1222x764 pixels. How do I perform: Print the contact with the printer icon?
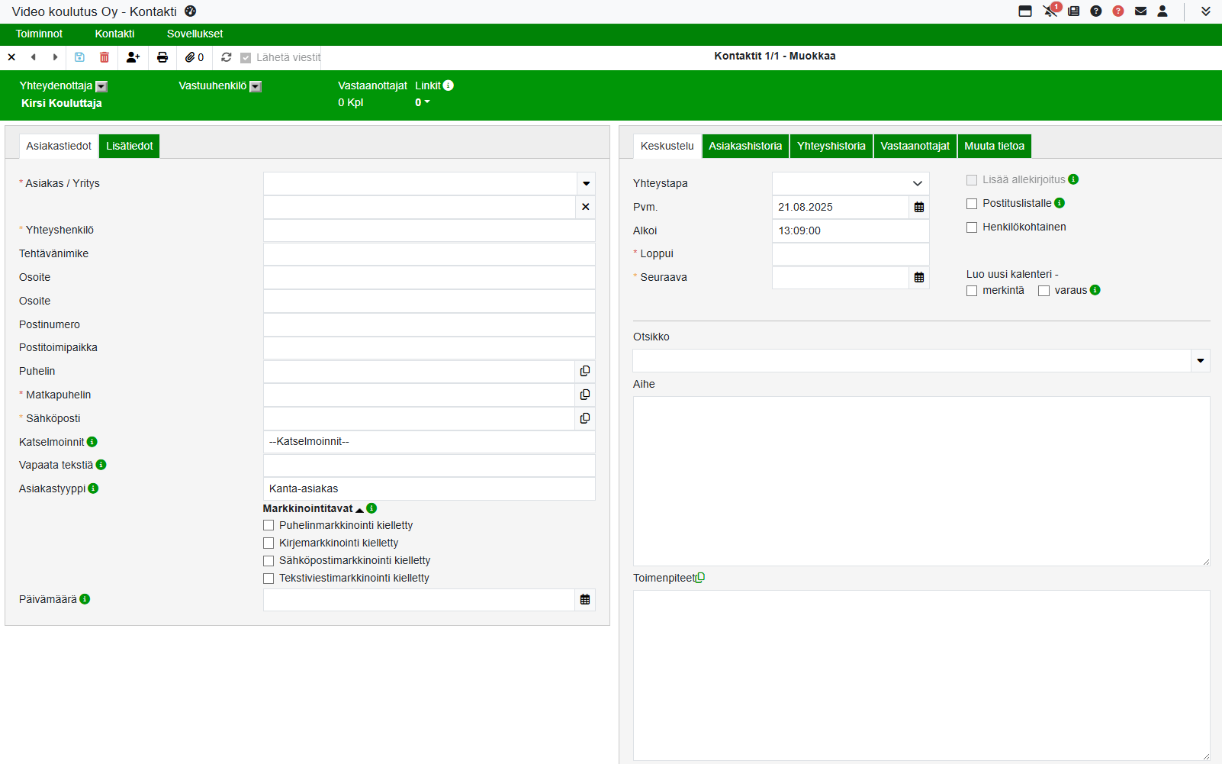coord(162,57)
